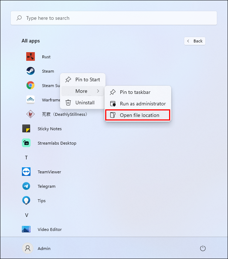Click the Admin user avatar
This screenshot has width=228, height=259.
point(28,248)
